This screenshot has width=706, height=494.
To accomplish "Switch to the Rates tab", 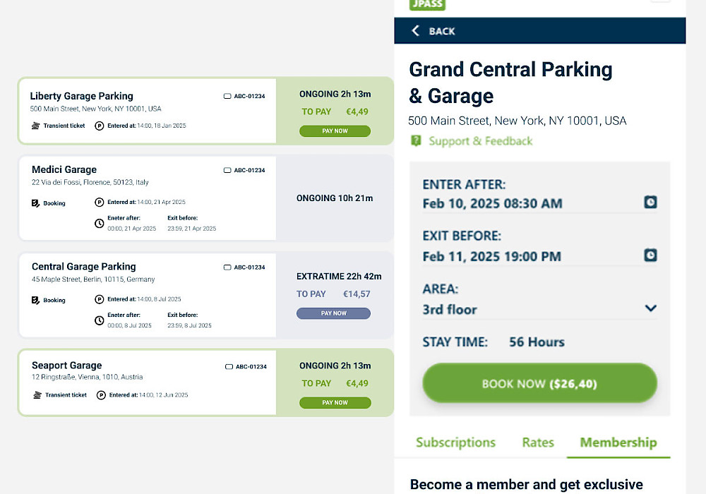I will click(x=538, y=442).
